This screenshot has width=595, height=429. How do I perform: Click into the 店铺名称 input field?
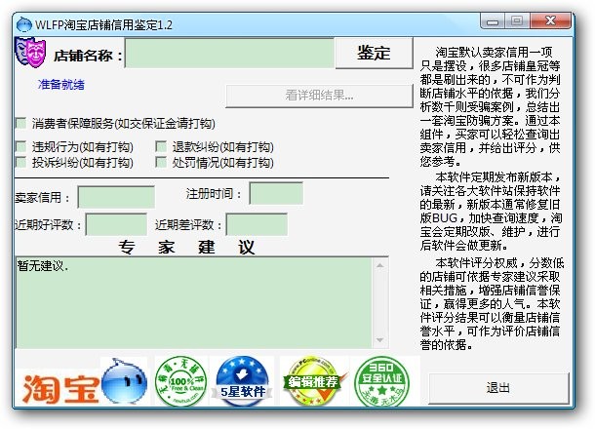pyautogui.click(x=229, y=53)
